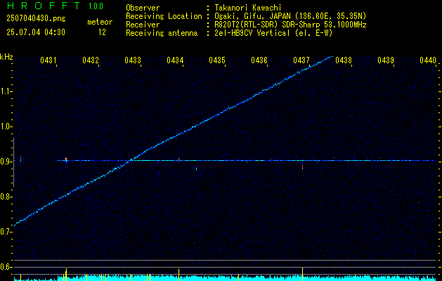Click the kHz axis unit label
This screenshot has width=442, height=281.
tap(6, 57)
